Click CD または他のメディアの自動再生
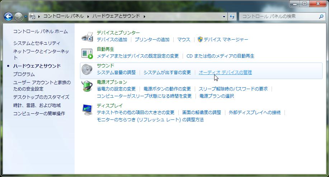 coord(220,56)
